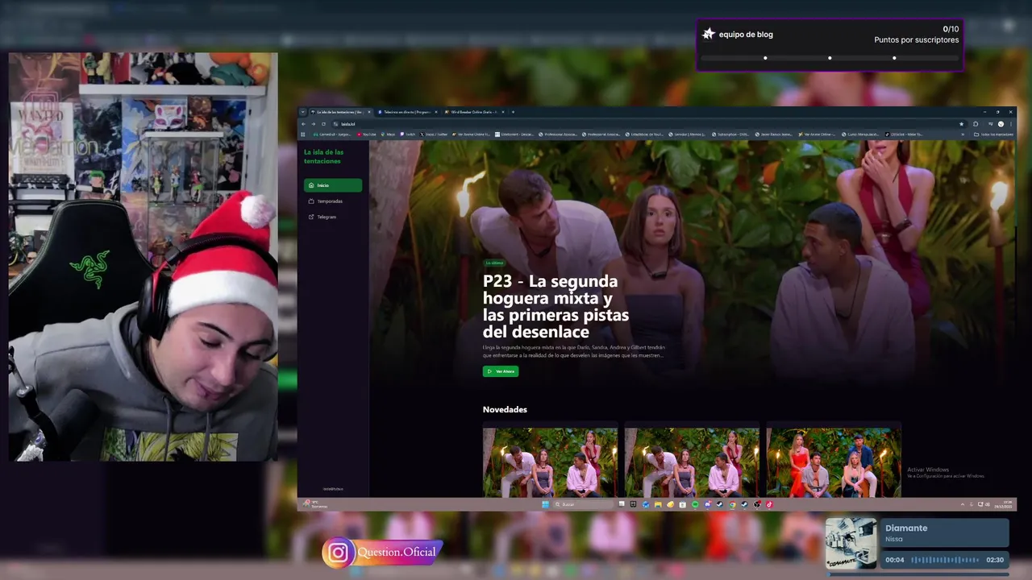Click the P23 episode headline text
This screenshot has height=580, width=1032.
[x=556, y=306]
